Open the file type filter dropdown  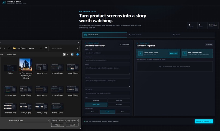[65, 120]
